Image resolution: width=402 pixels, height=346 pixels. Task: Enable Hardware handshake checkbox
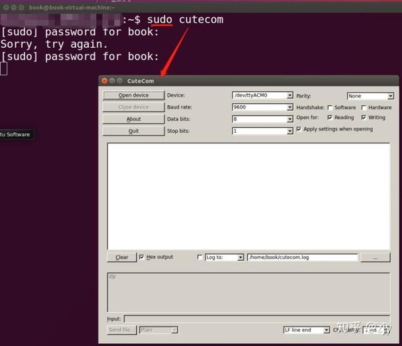tap(364, 108)
